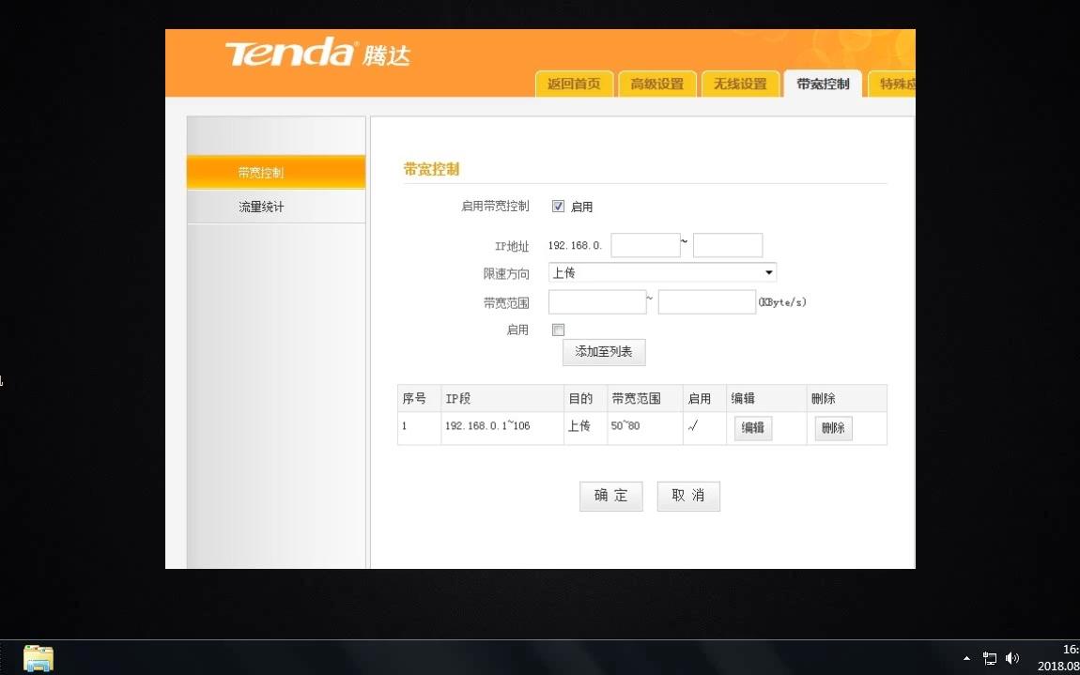Image resolution: width=1080 pixels, height=675 pixels.
Task: Click 删除 to remove rule 1
Action: (832, 428)
